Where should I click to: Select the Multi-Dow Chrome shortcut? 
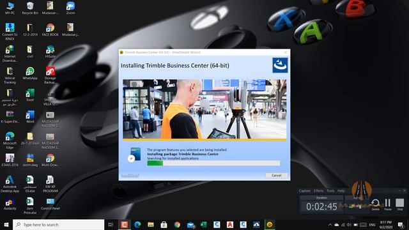pyautogui.click(x=50, y=160)
